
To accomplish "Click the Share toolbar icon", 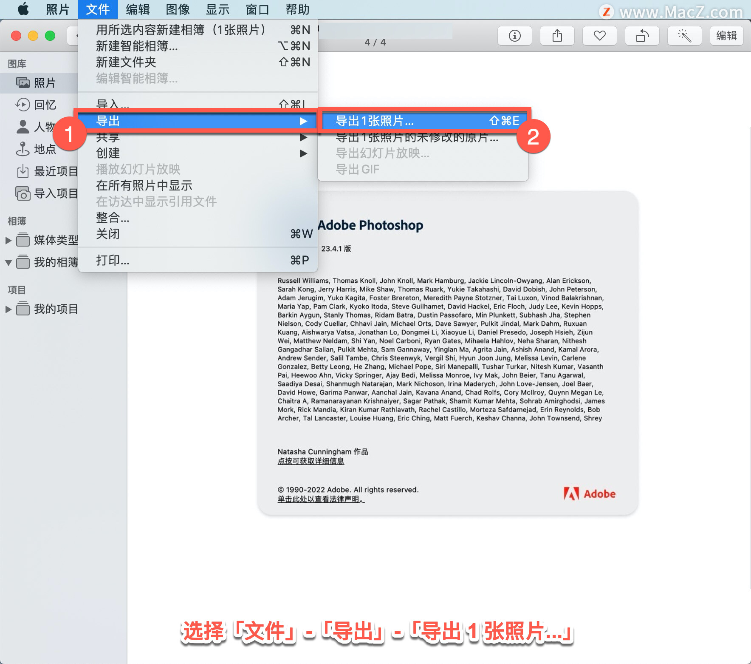I will click(557, 36).
